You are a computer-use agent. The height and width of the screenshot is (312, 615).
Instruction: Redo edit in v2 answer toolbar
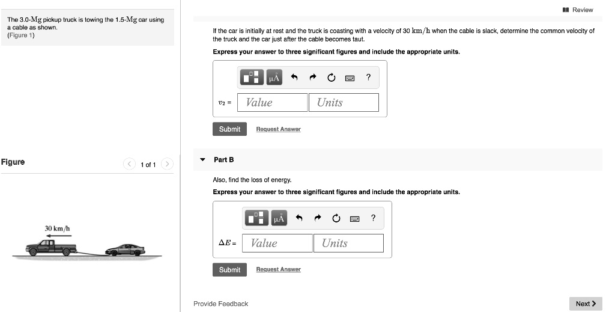click(312, 77)
